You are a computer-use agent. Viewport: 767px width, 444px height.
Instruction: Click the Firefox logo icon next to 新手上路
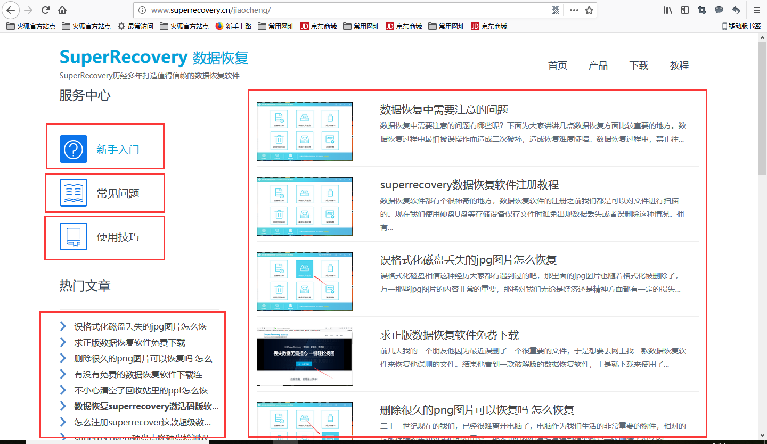coord(219,26)
